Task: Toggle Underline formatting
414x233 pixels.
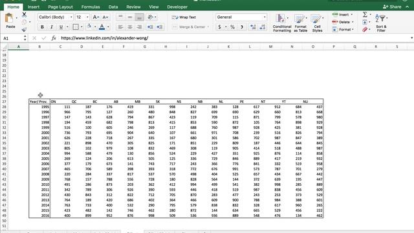Action: (x=61, y=27)
